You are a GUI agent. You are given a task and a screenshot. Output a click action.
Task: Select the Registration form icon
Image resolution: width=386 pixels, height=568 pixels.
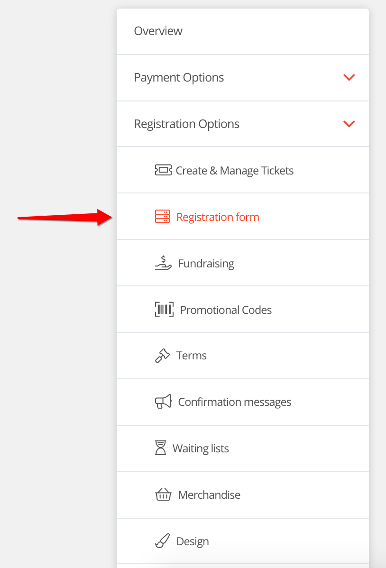coord(163,216)
